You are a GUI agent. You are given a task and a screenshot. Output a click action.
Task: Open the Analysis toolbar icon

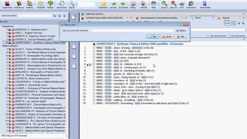click(144, 4)
